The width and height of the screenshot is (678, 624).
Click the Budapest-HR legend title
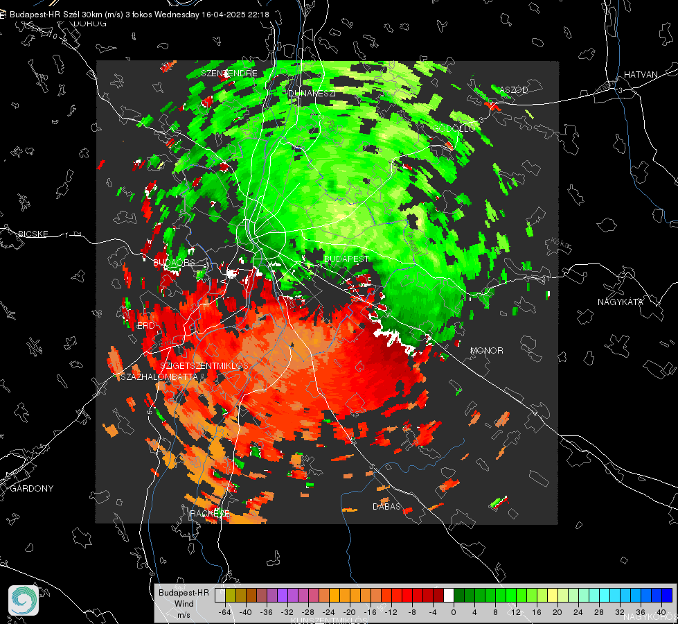[x=184, y=593]
